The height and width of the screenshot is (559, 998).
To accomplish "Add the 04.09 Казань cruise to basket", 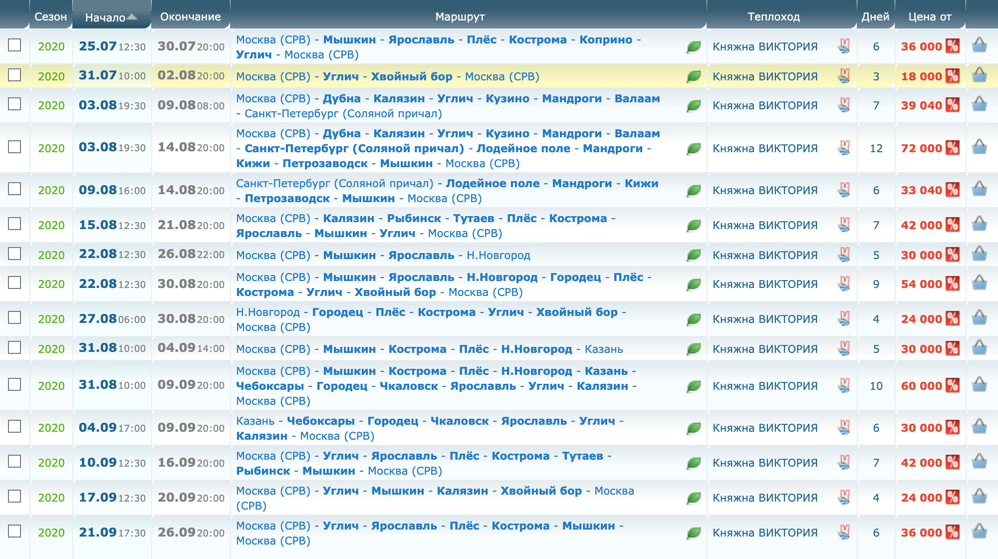I will [980, 427].
